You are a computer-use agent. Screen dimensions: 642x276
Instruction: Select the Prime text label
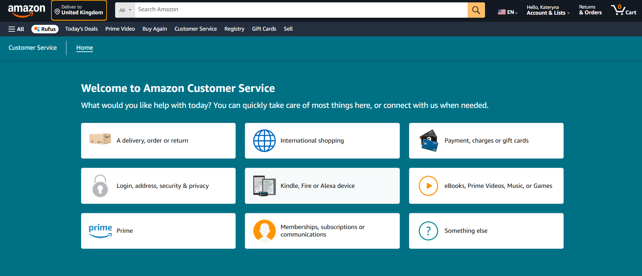125,231
